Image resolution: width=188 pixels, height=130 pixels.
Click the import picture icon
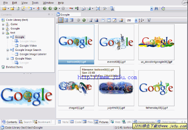coord(91,20)
